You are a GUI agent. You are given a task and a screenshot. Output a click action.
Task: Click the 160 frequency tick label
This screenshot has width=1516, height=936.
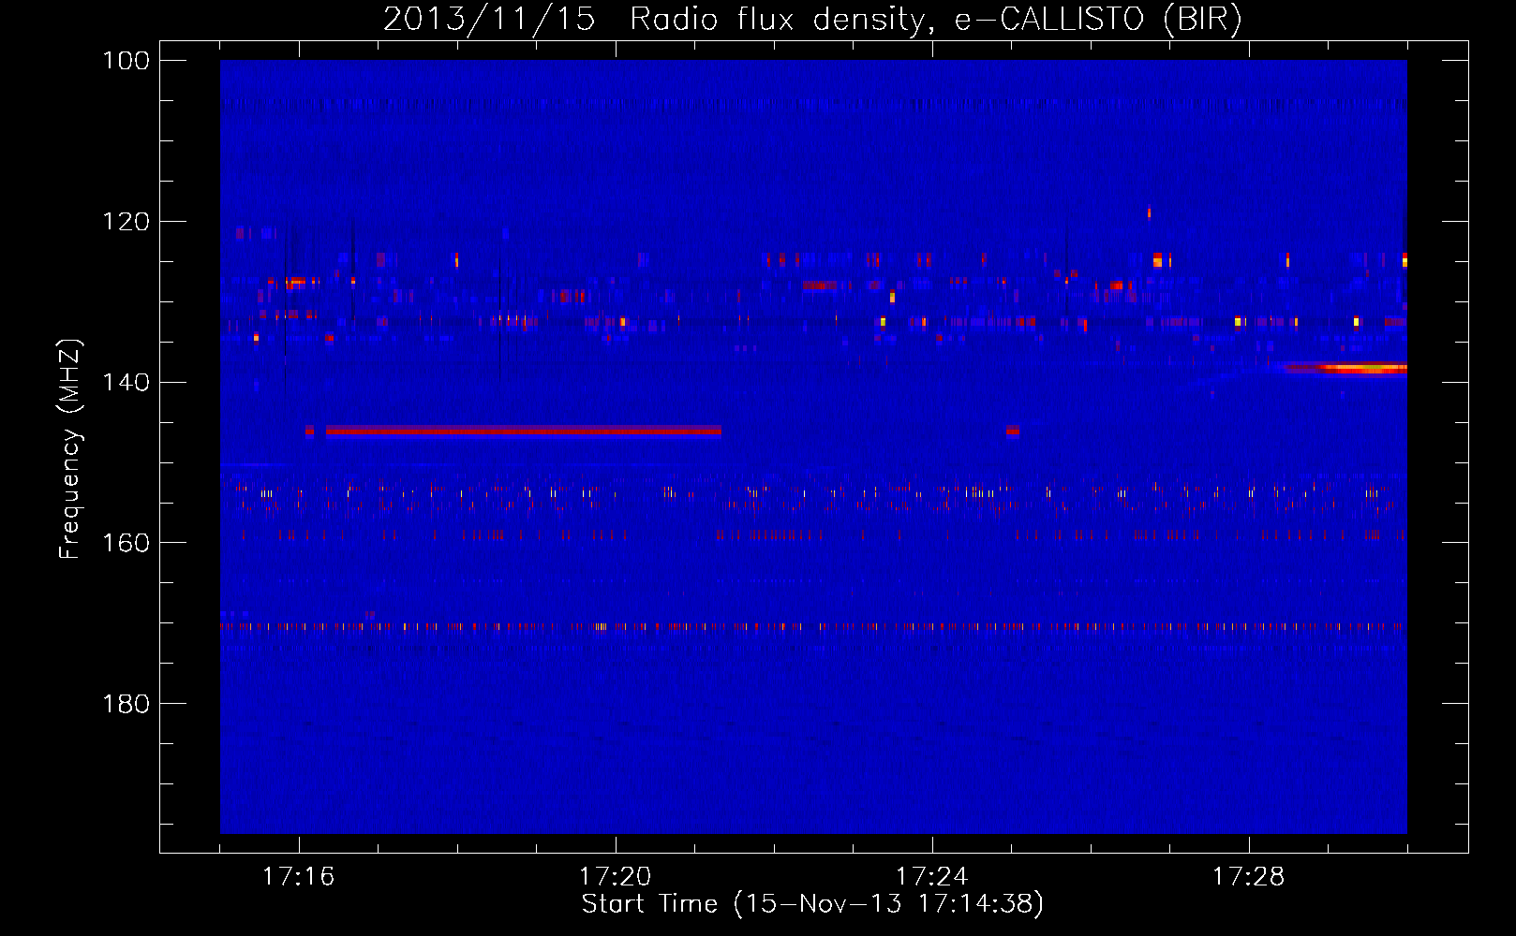click(126, 543)
